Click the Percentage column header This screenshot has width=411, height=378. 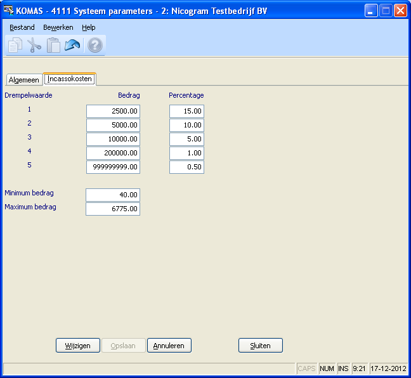click(x=186, y=95)
